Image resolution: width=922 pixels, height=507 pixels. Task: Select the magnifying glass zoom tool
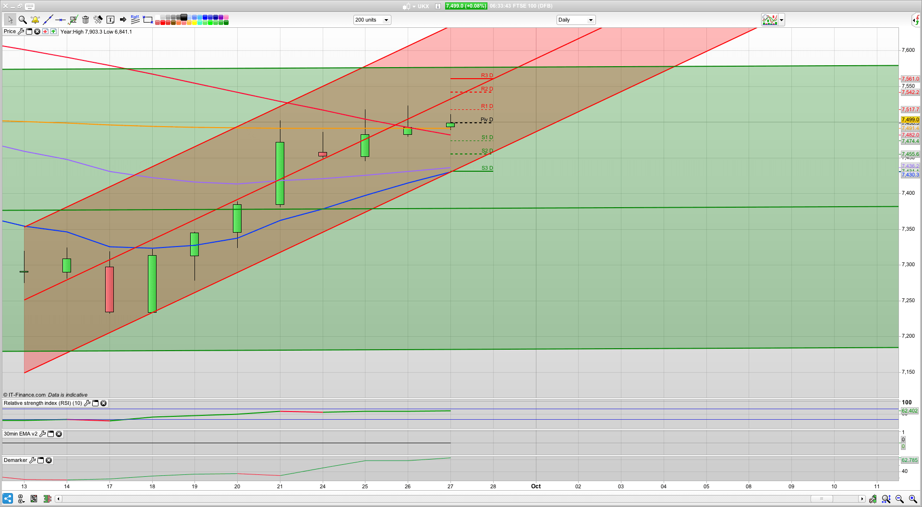coord(23,20)
